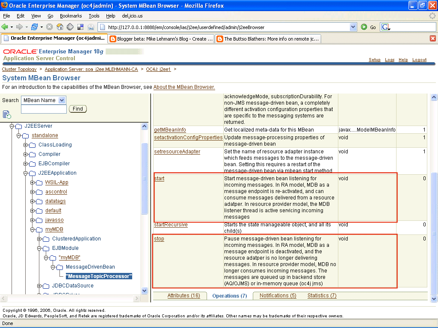Click the TAG toolbar icon
The width and height of the screenshot is (438, 328).
[91, 27]
